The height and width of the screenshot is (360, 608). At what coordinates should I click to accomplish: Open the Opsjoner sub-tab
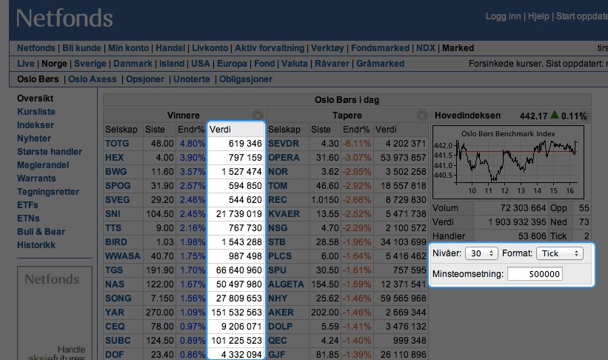coord(145,79)
